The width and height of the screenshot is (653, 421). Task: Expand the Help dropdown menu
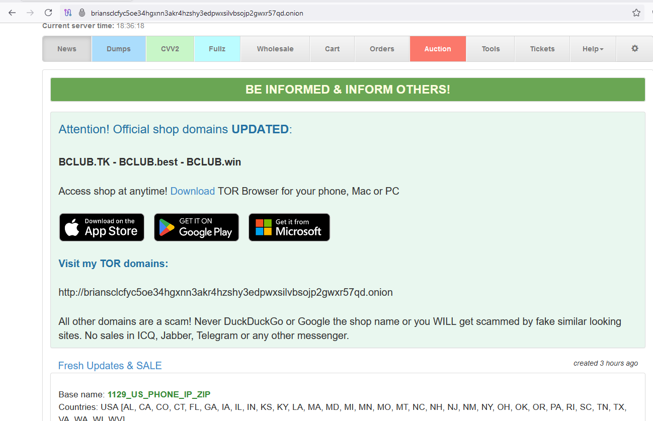click(593, 49)
